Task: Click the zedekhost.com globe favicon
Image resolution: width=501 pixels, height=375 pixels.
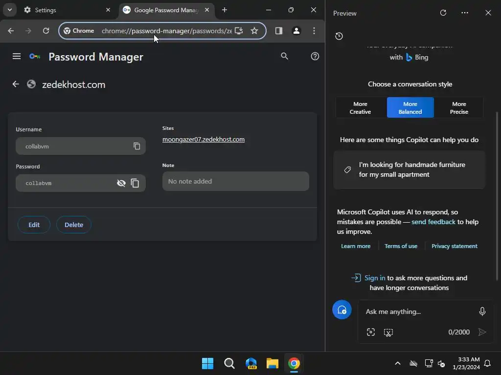Action: pos(31,84)
